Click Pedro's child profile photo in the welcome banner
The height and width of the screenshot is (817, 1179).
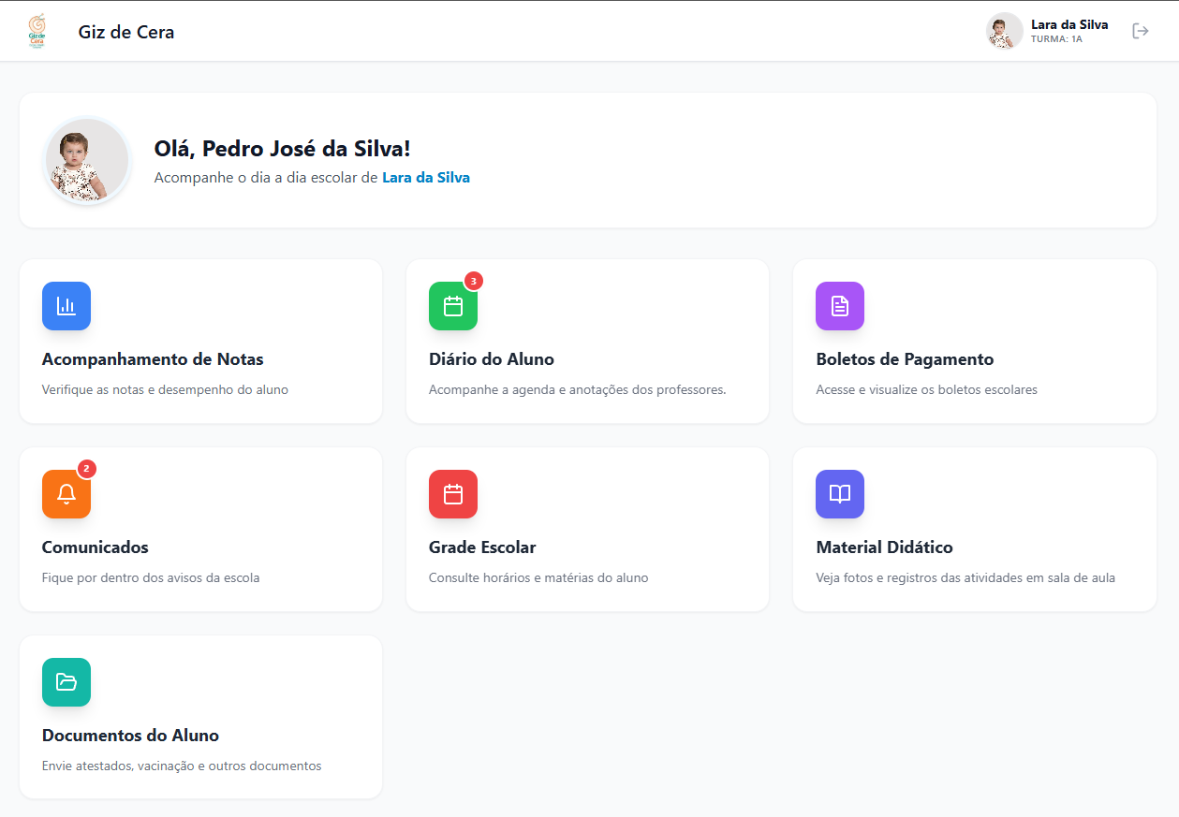pos(86,160)
